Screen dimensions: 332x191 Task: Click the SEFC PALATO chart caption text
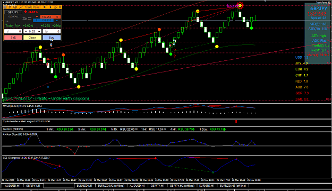pos(46,98)
